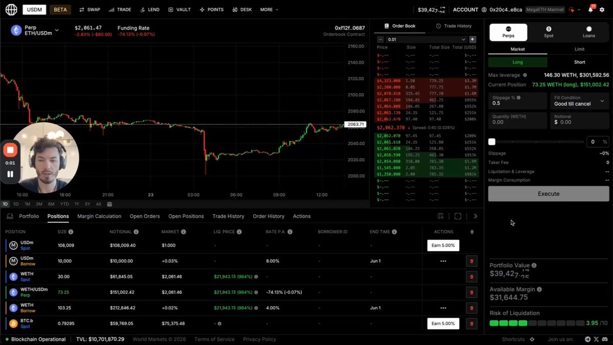Toggle fullscreen view of positions panel

click(458, 216)
